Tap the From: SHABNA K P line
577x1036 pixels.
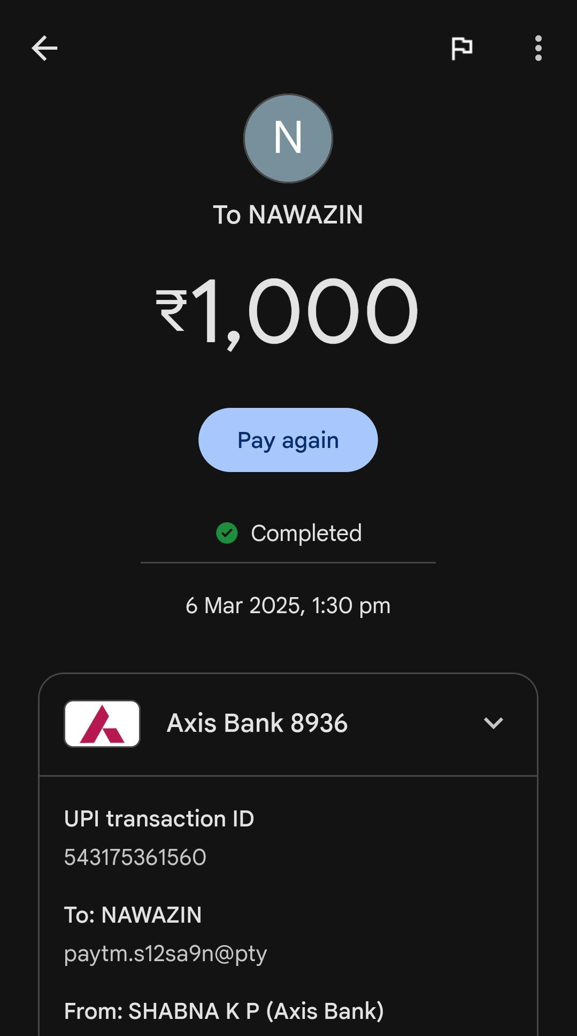click(x=224, y=1011)
